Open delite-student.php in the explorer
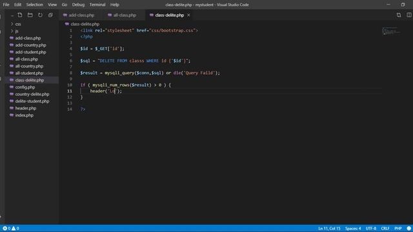The width and height of the screenshot is (413, 232). (32, 101)
